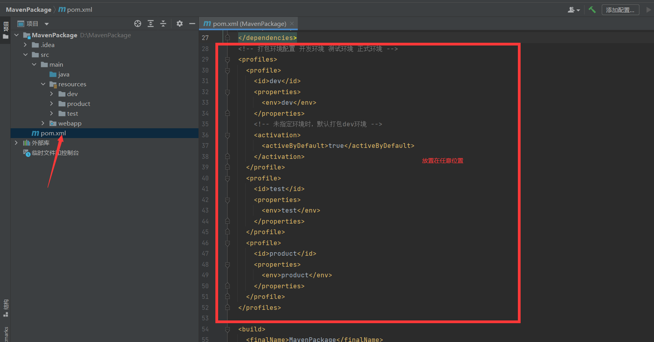654x342 pixels.
Task: Expand the product resources folder
Action: click(x=51, y=104)
